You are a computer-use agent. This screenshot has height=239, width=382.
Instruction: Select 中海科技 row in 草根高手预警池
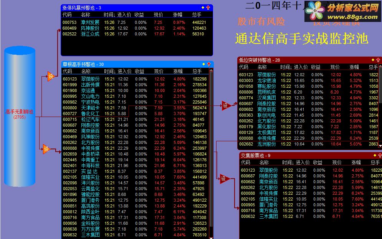tap(135, 165)
